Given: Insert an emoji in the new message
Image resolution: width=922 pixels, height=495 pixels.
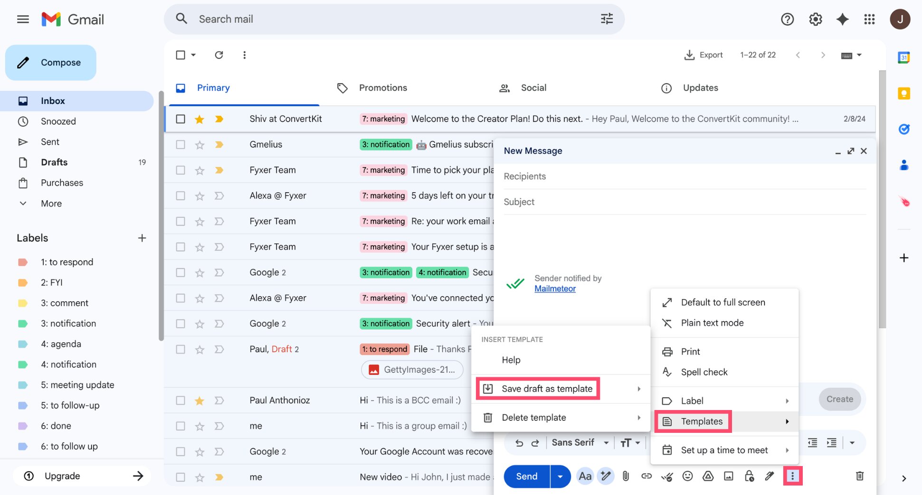Looking at the screenshot, I should (687, 476).
